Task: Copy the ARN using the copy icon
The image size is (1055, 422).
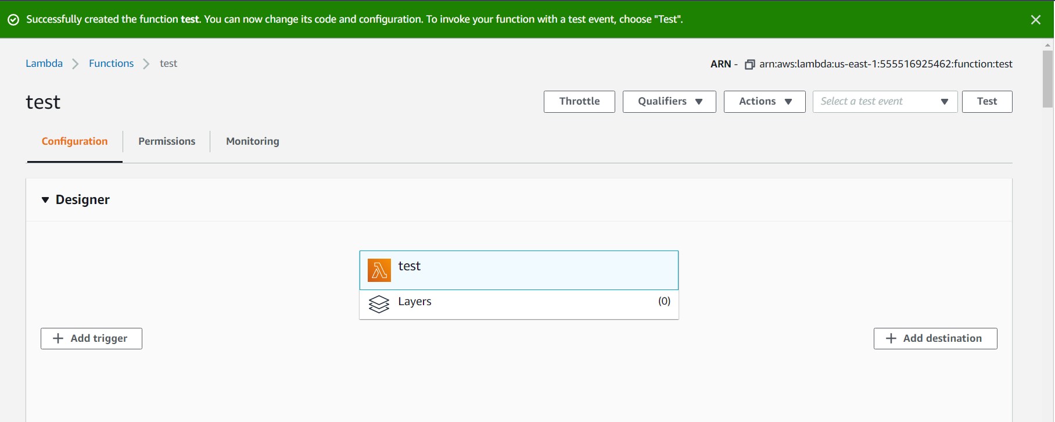Action: (x=750, y=65)
